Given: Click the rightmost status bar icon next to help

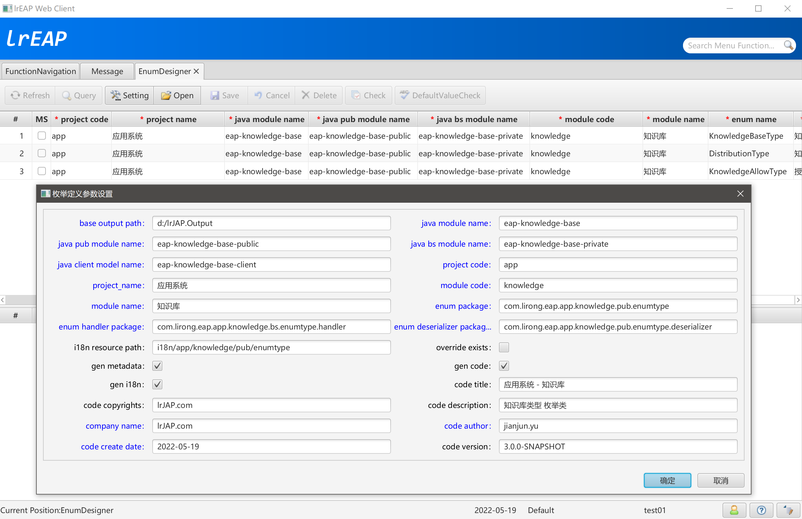Looking at the screenshot, I should pos(788,510).
